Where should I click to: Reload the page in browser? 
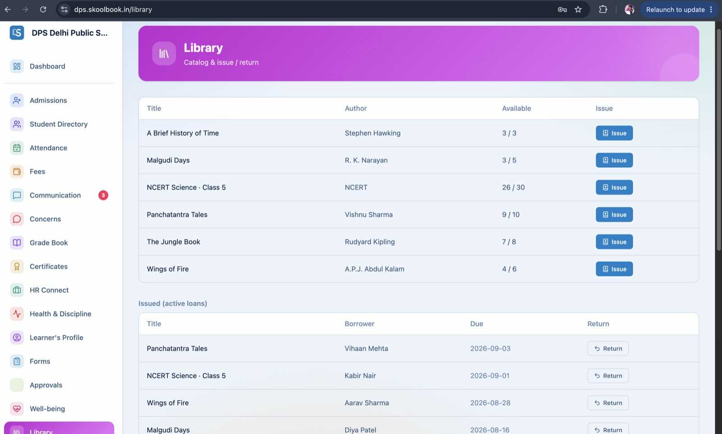point(43,9)
